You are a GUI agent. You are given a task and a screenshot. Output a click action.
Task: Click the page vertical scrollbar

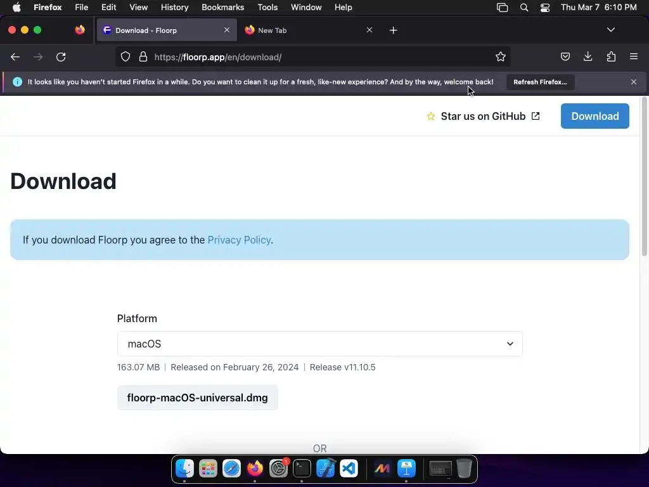[644, 178]
